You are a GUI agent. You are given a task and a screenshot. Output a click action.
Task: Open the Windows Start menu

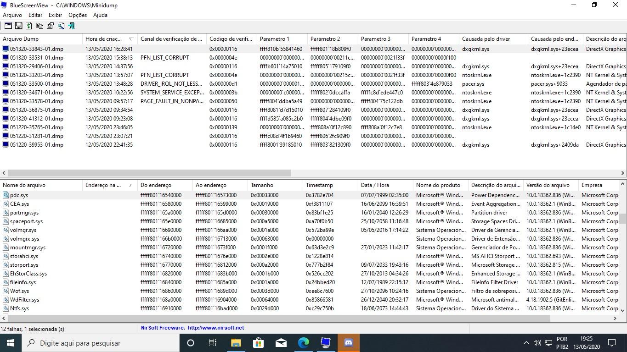point(10,343)
